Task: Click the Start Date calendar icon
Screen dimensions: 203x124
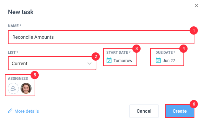Action: click(x=109, y=60)
